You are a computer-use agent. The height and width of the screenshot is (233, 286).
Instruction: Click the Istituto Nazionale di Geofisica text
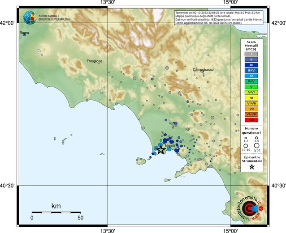coord(54,17)
